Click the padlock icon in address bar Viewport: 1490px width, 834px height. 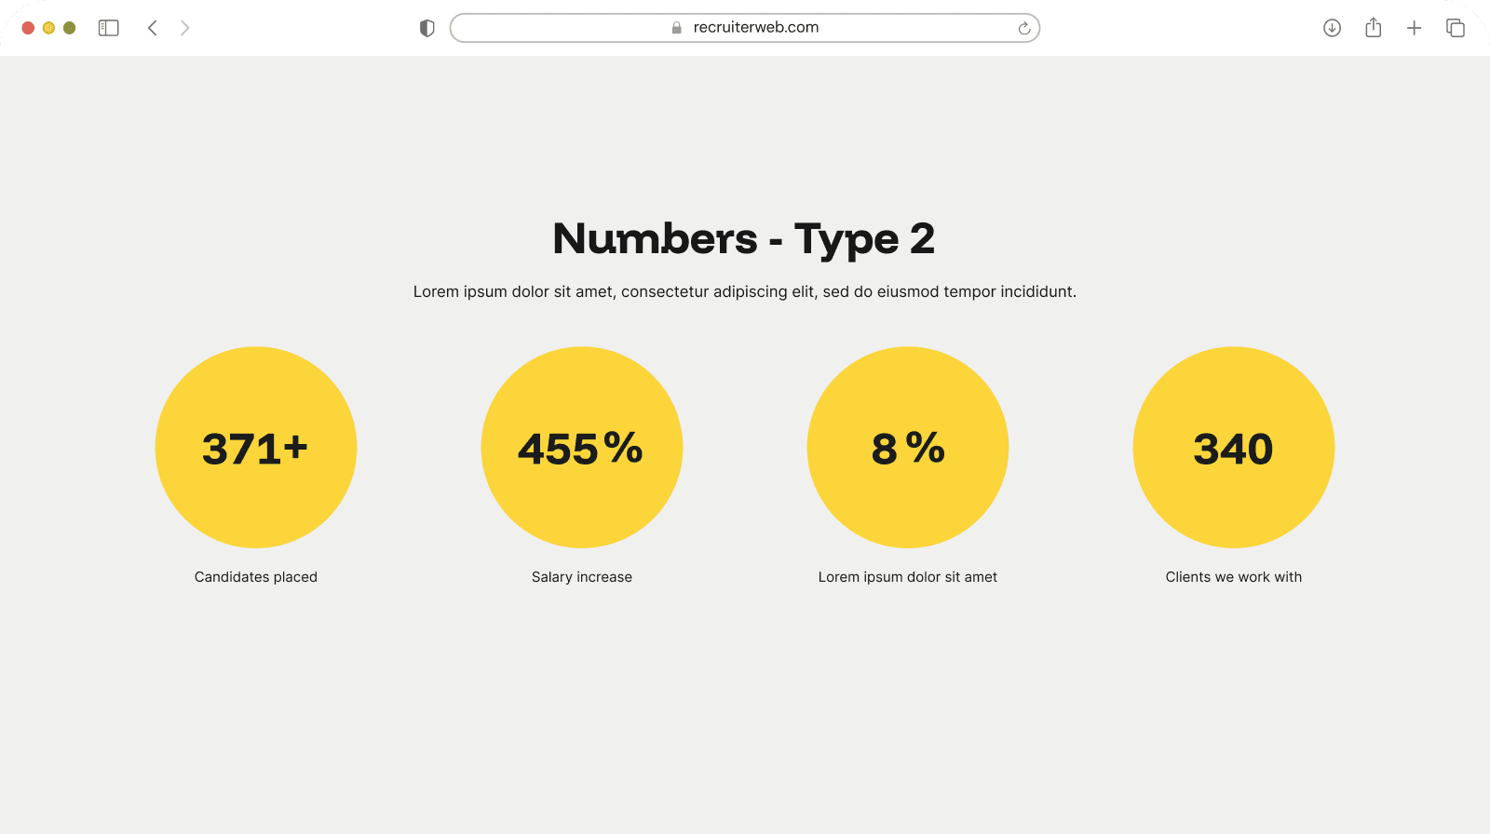pyautogui.click(x=677, y=28)
